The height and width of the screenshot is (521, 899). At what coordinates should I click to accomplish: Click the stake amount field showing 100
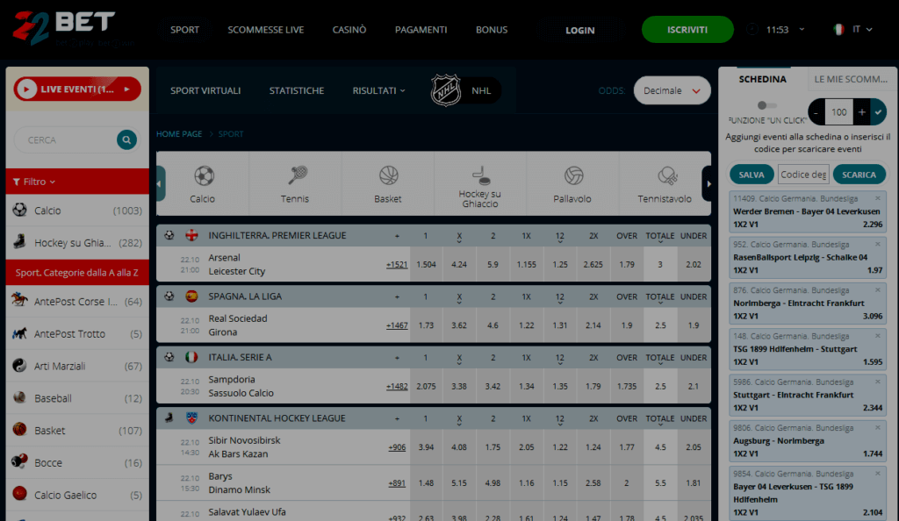point(838,112)
